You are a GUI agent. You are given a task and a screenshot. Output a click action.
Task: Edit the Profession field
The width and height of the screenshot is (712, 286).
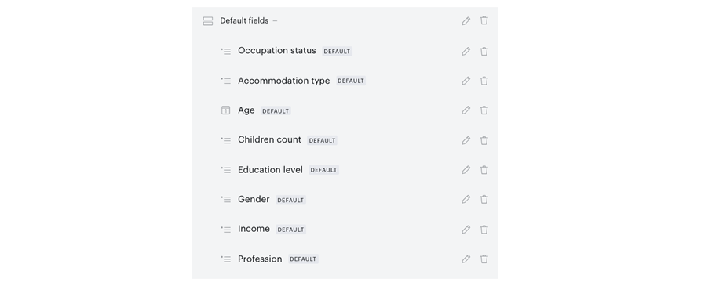pos(466,259)
